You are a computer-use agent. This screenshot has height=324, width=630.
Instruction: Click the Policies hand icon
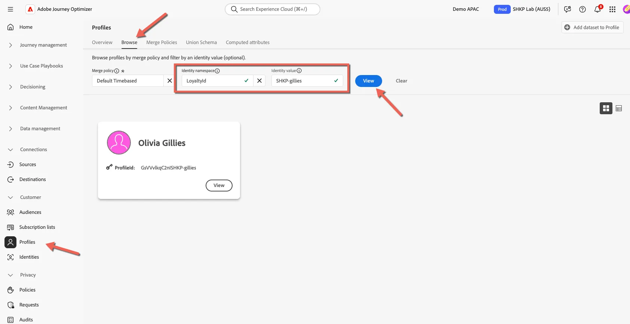[10, 290]
